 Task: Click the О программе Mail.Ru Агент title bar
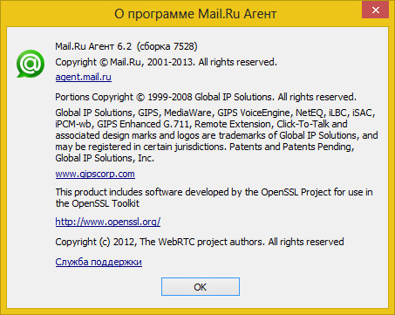(195, 14)
